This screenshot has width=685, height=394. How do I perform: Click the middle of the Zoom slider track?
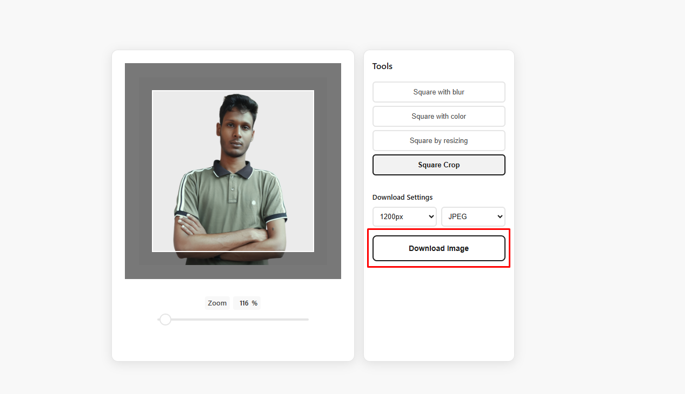coord(233,320)
